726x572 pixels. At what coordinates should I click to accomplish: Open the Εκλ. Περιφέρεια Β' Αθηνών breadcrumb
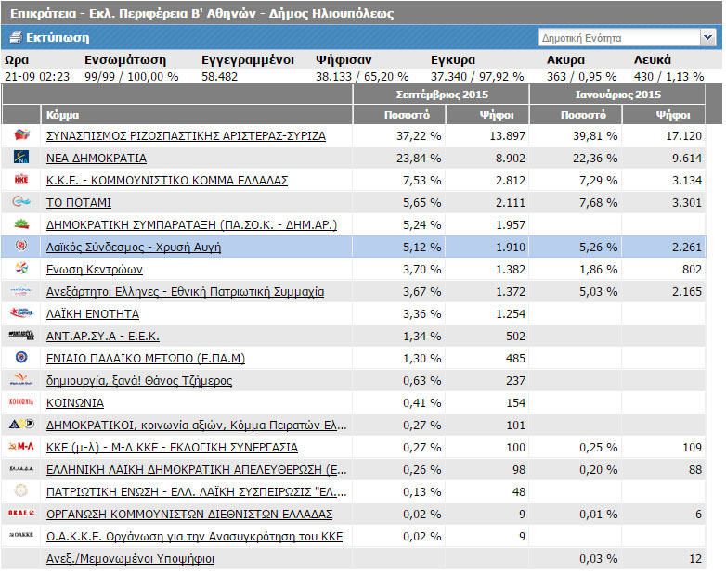173,14
